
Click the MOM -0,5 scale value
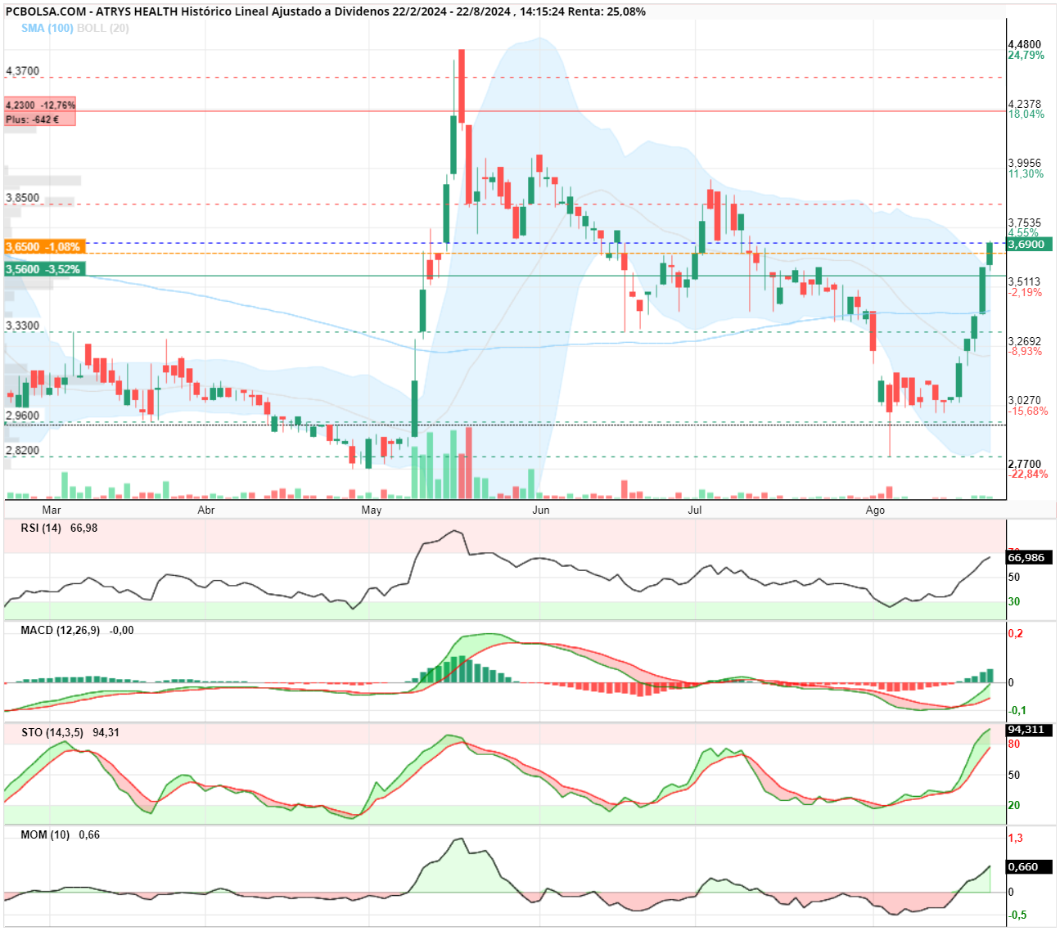coord(1017,915)
